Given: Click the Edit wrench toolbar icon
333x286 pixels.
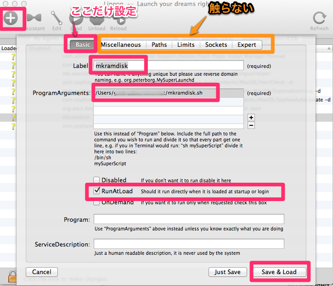Looking at the screenshot, I should pos(56,18).
